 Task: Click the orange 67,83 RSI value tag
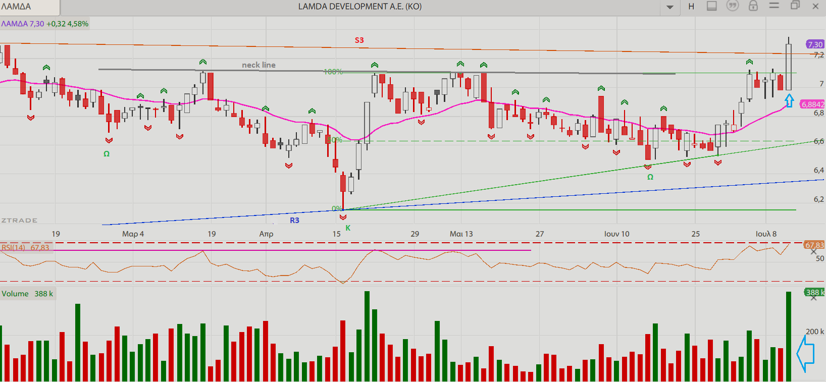click(814, 245)
